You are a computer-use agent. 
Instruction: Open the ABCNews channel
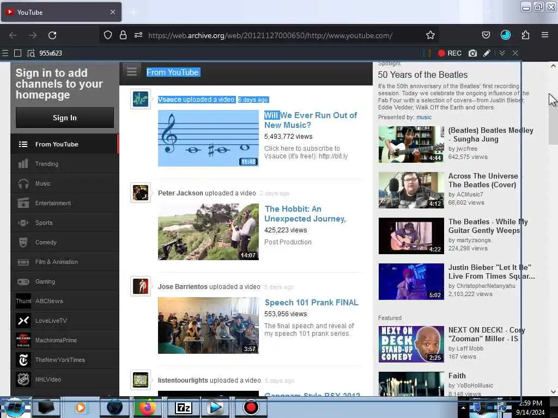pos(64,301)
